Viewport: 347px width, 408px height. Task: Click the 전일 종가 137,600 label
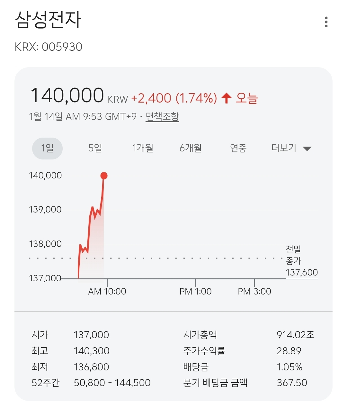[x=301, y=261]
